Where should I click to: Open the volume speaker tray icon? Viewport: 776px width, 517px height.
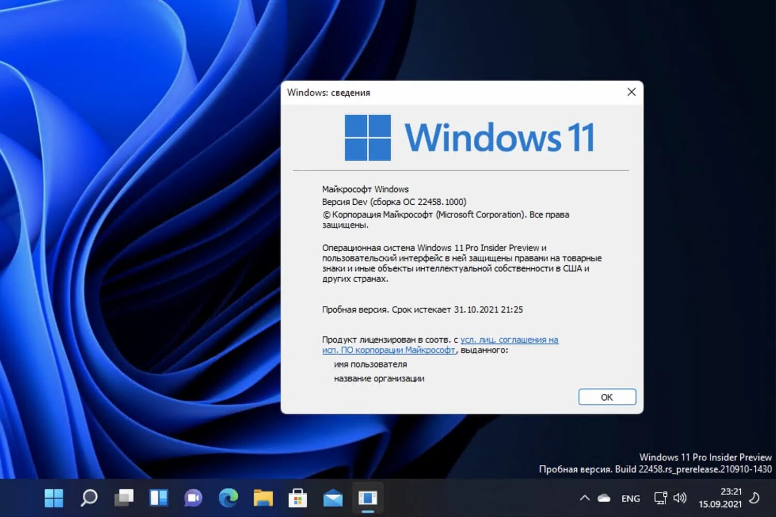pos(680,498)
